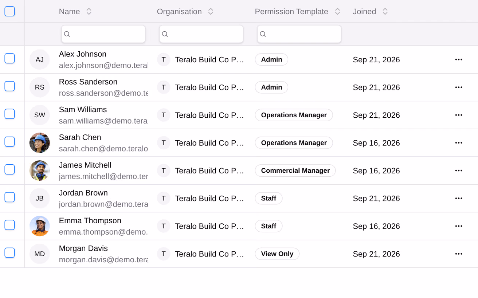Click the T organisation icon in Emma Thompson's row
Viewport: 478px width, 298px height.
[x=164, y=226]
